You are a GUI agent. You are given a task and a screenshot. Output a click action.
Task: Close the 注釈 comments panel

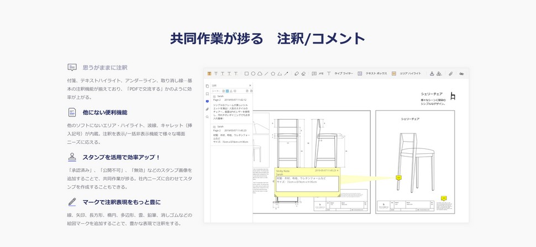click(x=250, y=85)
